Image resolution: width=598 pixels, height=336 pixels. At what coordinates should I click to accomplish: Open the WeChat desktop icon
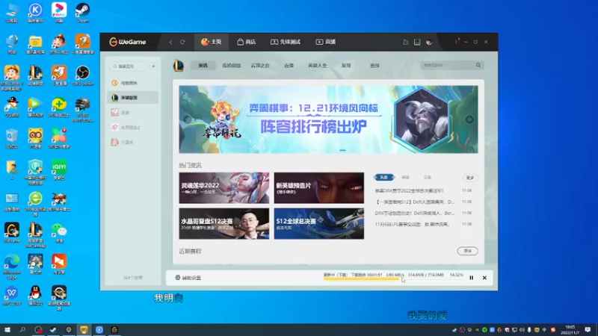[x=59, y=232]
